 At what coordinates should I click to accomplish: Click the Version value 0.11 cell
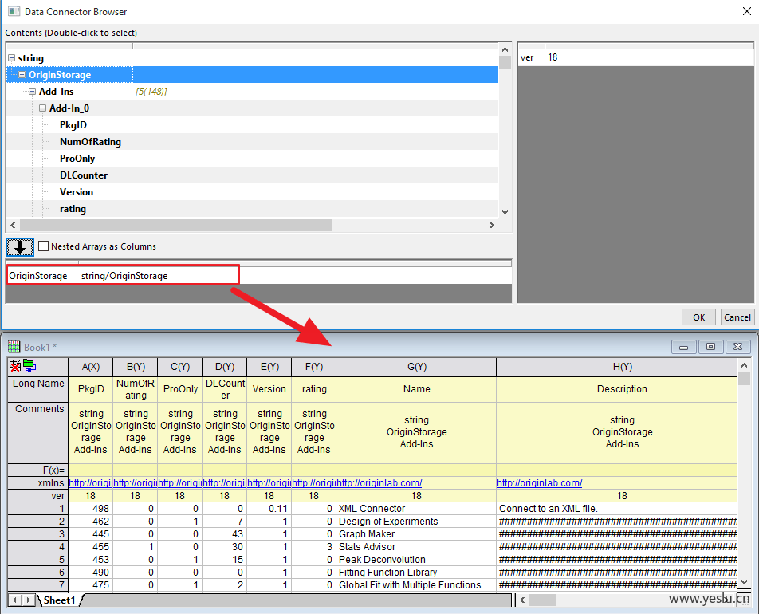coord(269,509)
